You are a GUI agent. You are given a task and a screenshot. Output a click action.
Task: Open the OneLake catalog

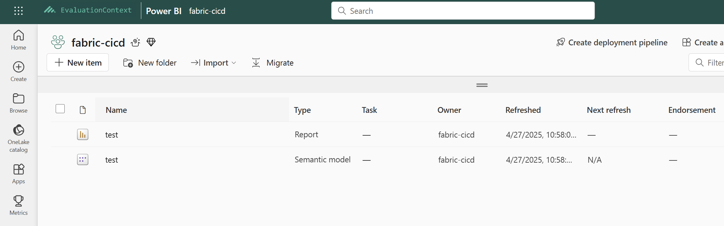point(19,138)
